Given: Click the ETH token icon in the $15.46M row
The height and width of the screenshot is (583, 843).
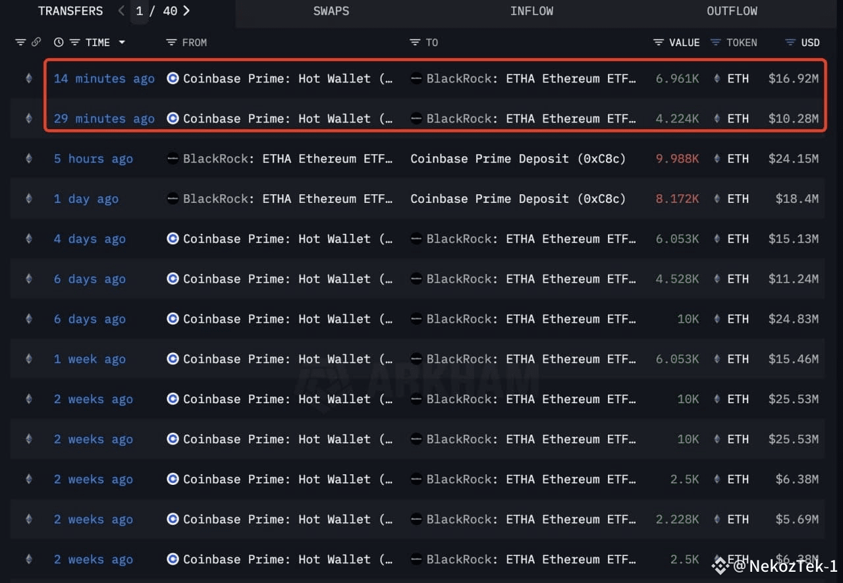Looking at the screenshot, I should (717, 359).
